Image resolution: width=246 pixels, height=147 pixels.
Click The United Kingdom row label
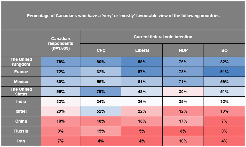pyautogui.click(x=21, y=62)
